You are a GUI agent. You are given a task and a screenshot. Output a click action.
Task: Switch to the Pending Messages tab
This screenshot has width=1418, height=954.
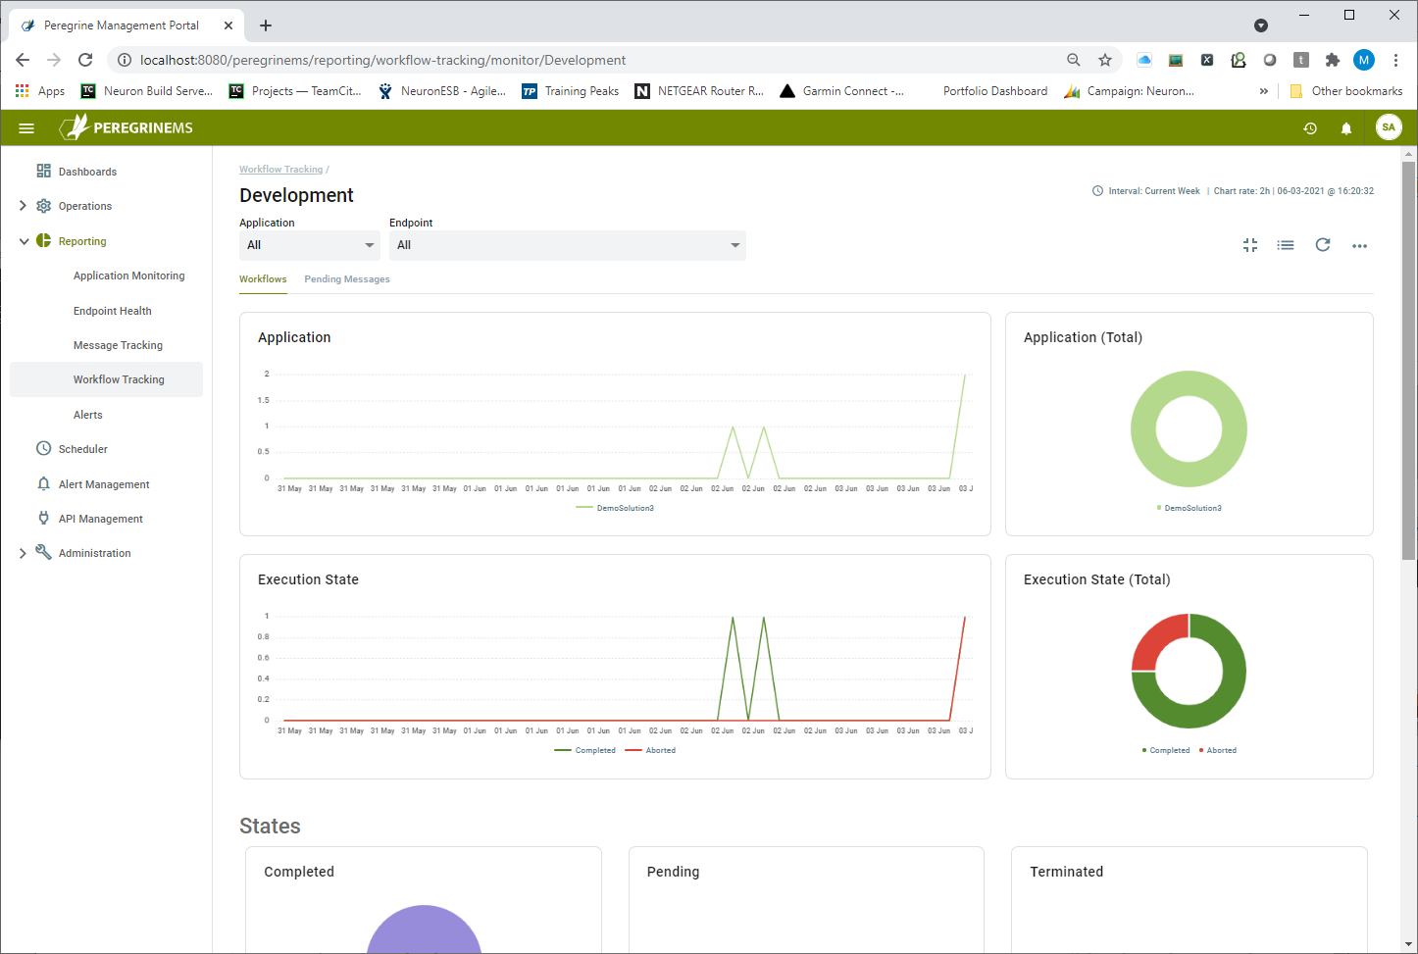pos(347,279)
